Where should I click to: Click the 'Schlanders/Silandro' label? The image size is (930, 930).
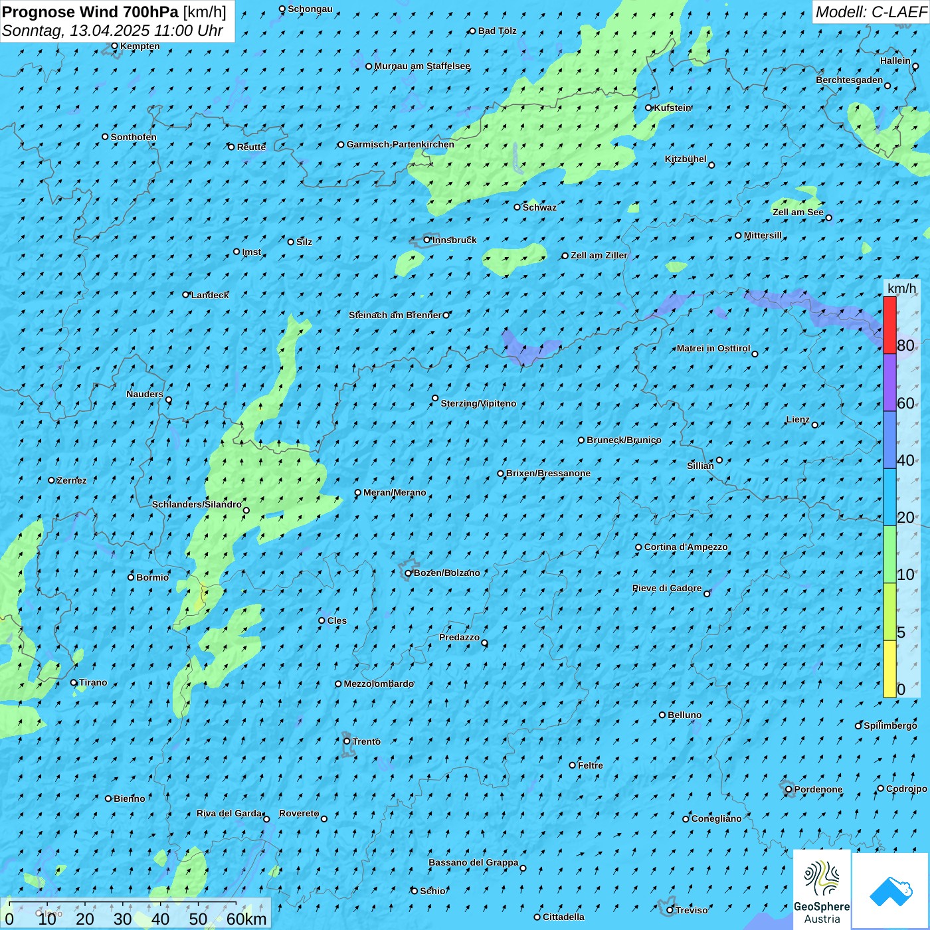pyautogui.click(x=197, y=504)
